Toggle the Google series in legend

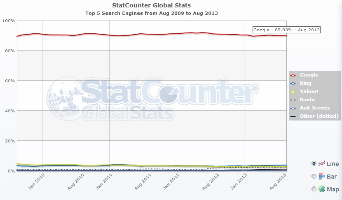(309, 75)
